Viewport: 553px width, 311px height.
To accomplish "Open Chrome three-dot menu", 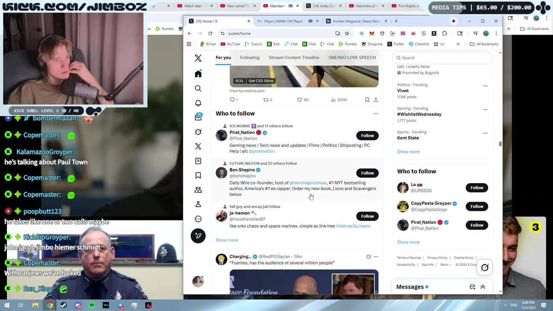I will (496, 33).
